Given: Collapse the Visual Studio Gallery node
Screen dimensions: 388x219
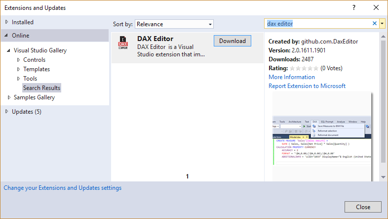Looking at the screenshot, I should point(9,50).
